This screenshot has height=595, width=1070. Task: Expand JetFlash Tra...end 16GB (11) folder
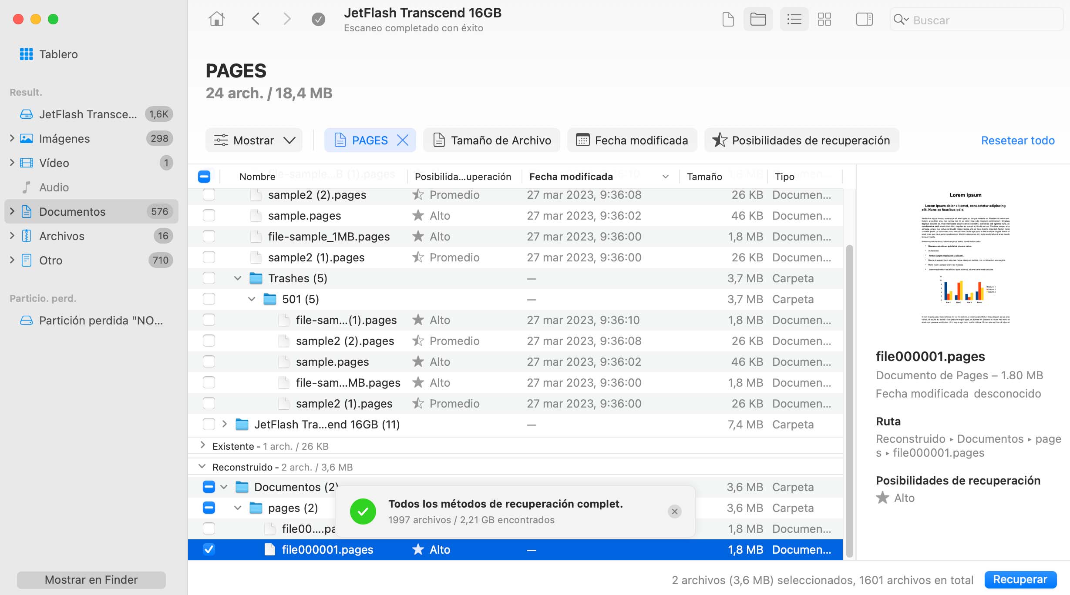click(225, 424)
